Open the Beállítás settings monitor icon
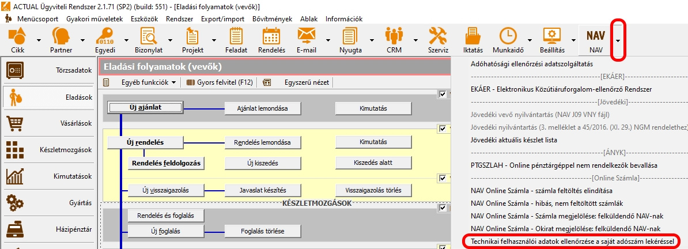The width and height of the screenshot is (688, 249). click(552, 40)
